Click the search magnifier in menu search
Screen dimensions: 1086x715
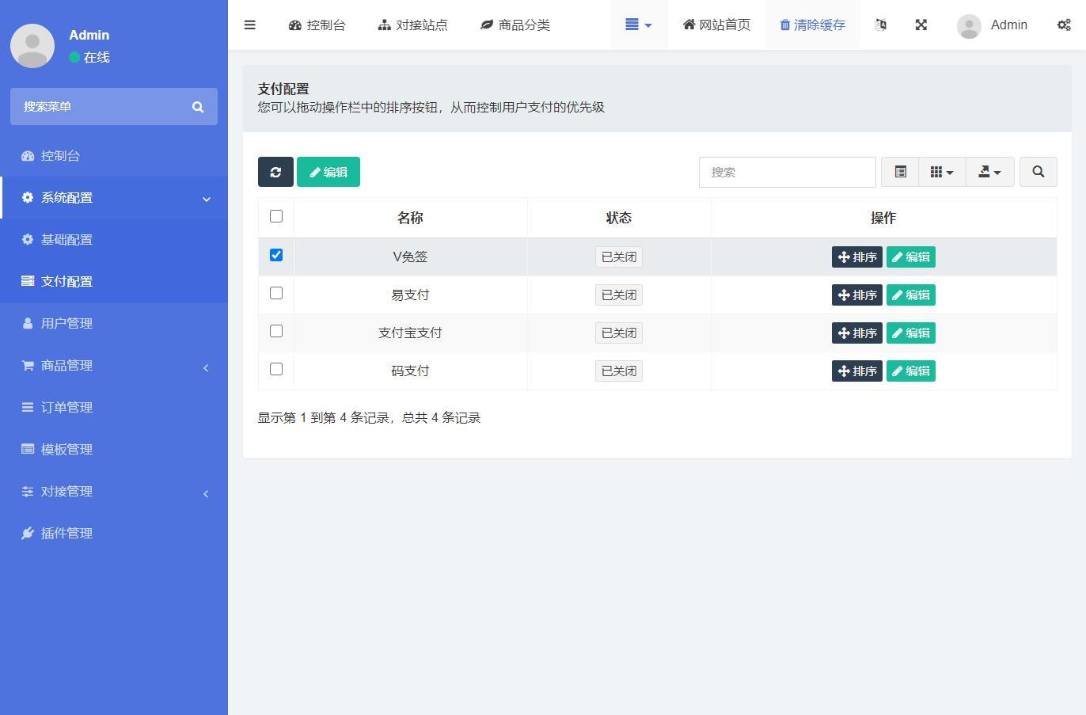[x=198, y=107]
